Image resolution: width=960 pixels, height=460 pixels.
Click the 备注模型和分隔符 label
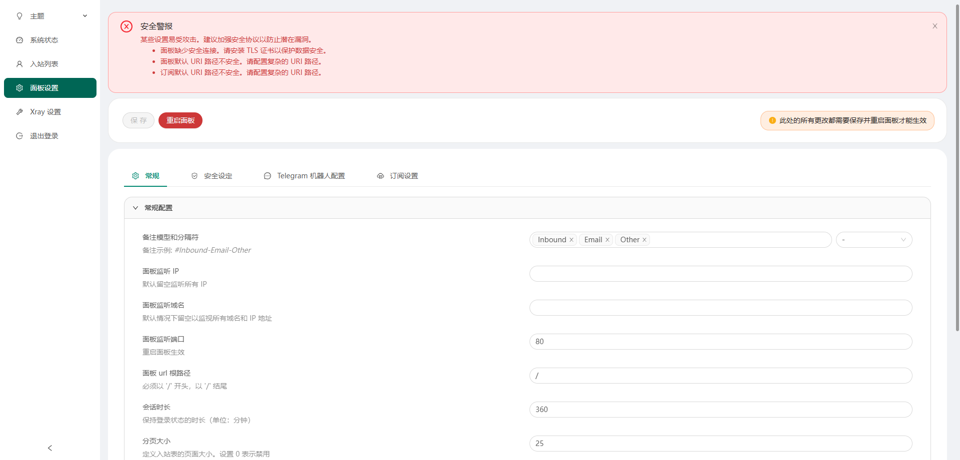point(170,237)
